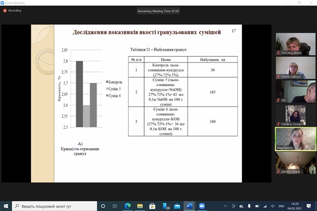
Task: Click 'Крихкість отриманих гранул' chart caption
Action: [80, 151]
